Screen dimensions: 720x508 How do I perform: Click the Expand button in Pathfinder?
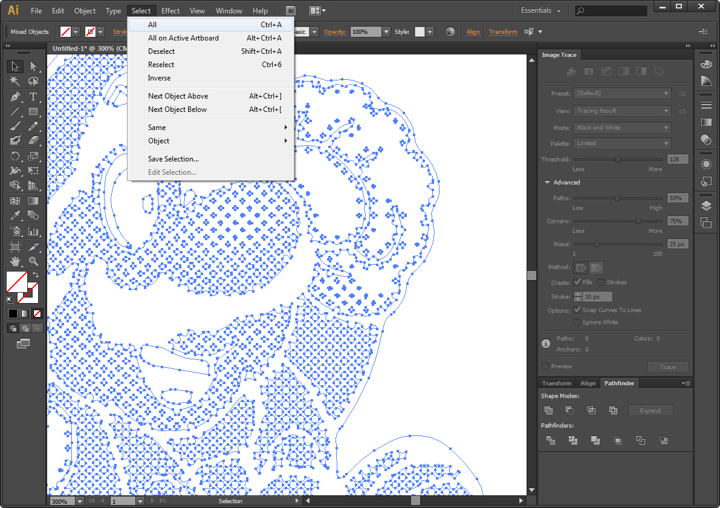pyautogui.click(x=650, y=410)
